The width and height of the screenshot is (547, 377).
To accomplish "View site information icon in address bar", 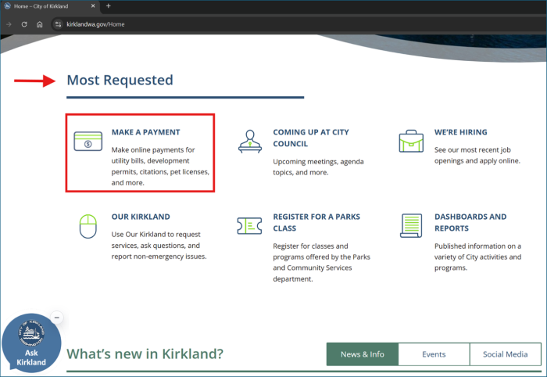I will tap(59, 24).
